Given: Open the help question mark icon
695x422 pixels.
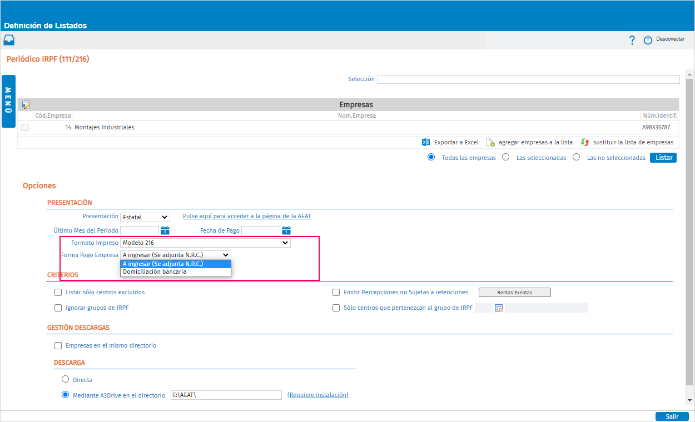Looking at the screenshot, I should 632,40.
